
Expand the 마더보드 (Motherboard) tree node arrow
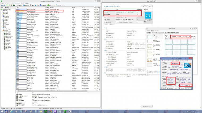coord(2,12)
